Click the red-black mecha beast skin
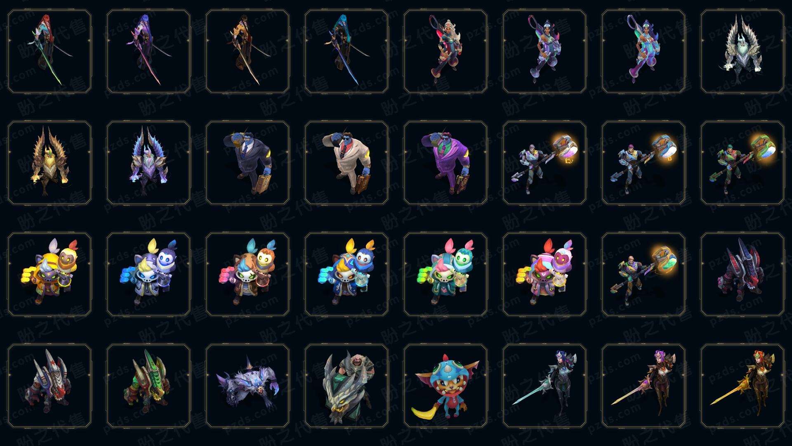The height and width of the screenshot is (446, 792). point(742,274)
